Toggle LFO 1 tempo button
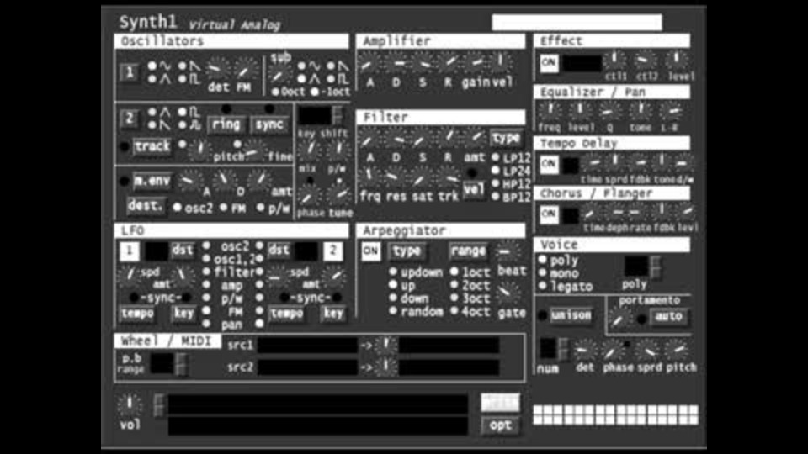Screen dimensions: 808x454 [137, 314]
